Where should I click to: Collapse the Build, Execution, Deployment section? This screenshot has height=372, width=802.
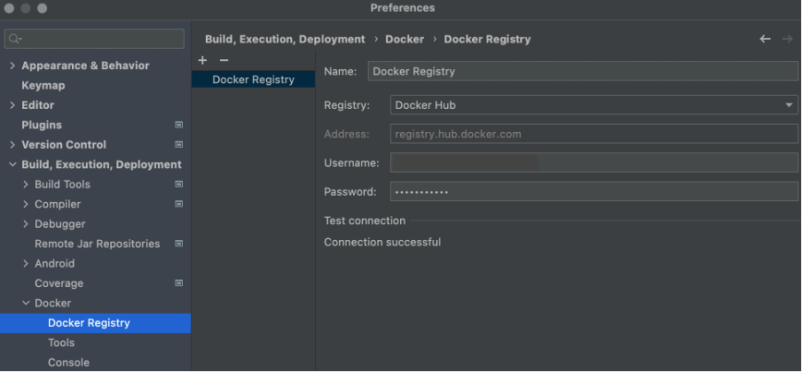tap(12, 165)
